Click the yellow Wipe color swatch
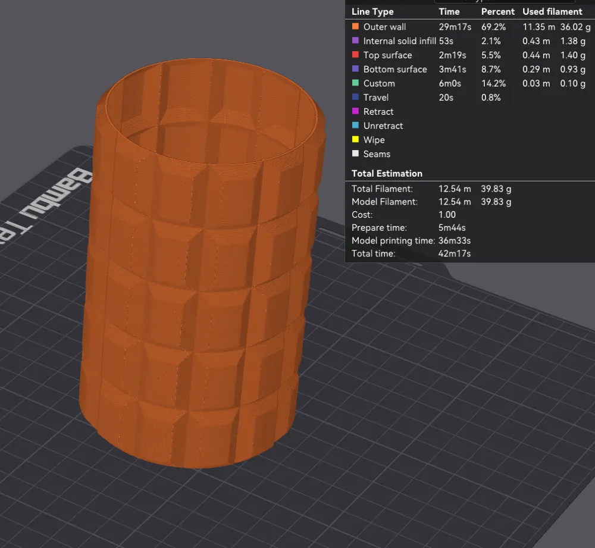This screenshot has height=548, width=595. tap(355, 139)
